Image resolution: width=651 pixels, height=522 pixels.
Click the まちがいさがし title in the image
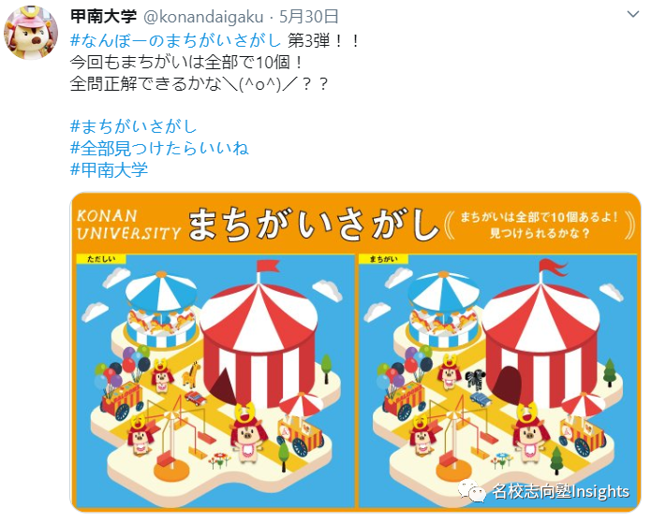tap(314, 225)
